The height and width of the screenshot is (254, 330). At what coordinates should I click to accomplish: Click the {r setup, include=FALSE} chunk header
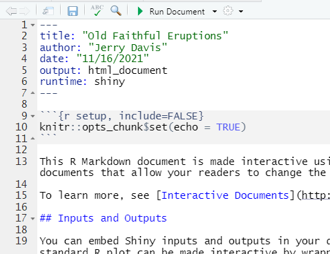click(130, 116)
